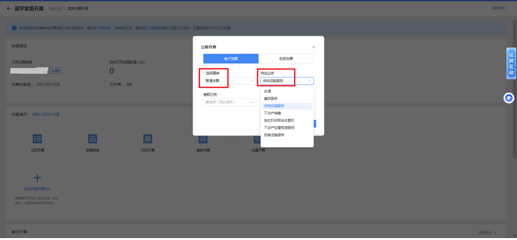Go back using the arrow beside 蓝字发票开具

tap(9, 9)
